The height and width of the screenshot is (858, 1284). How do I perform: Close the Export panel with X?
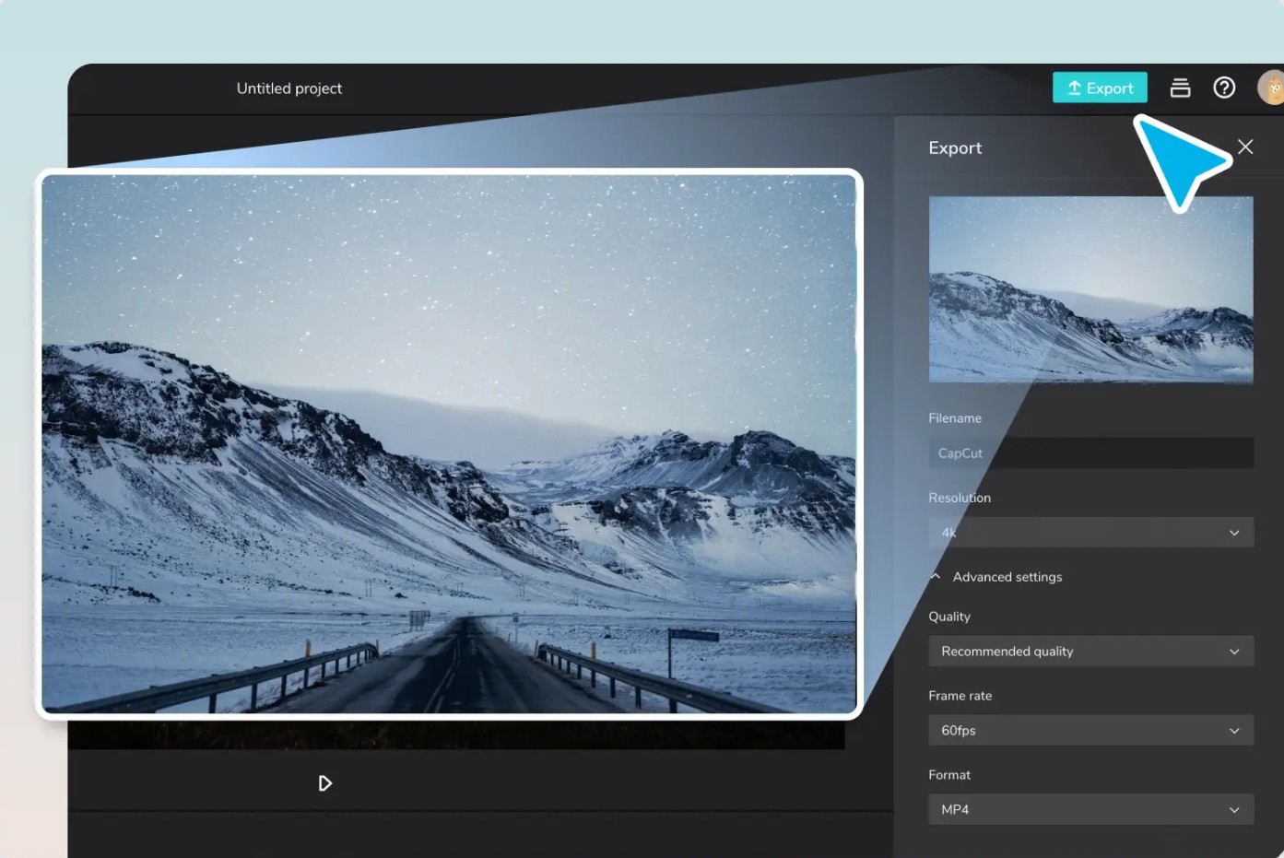pos(1245,147)
